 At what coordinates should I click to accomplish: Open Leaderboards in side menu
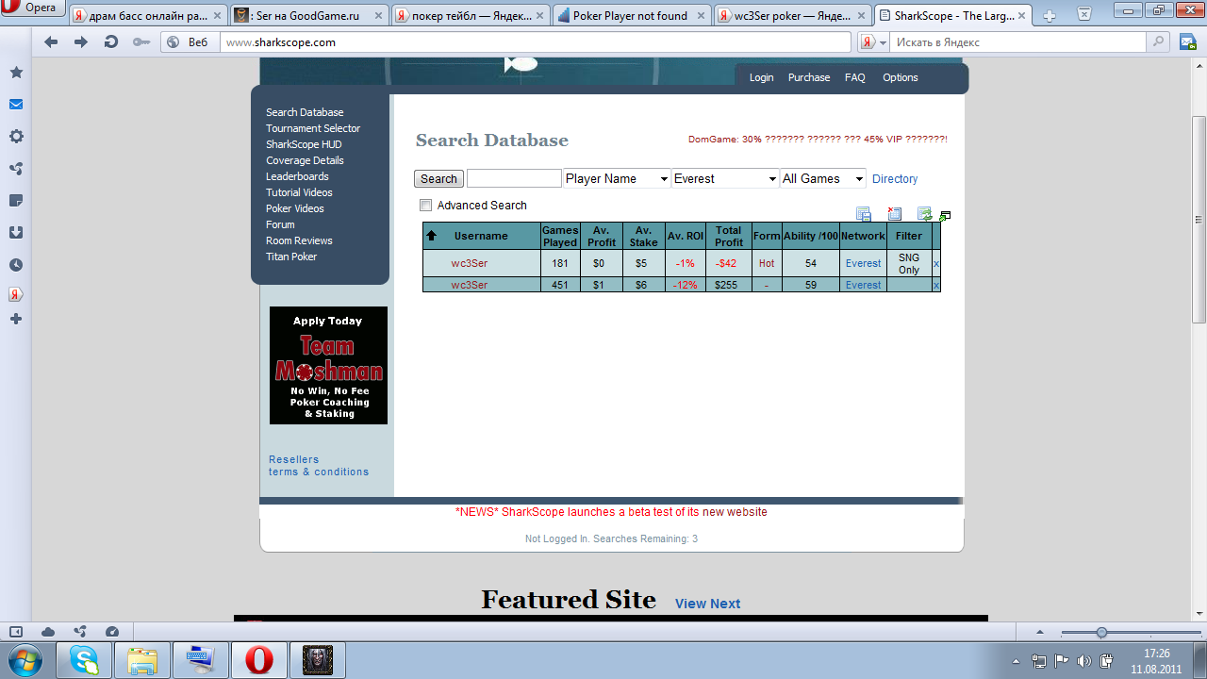pyautogui.click(x=297, y=176)
